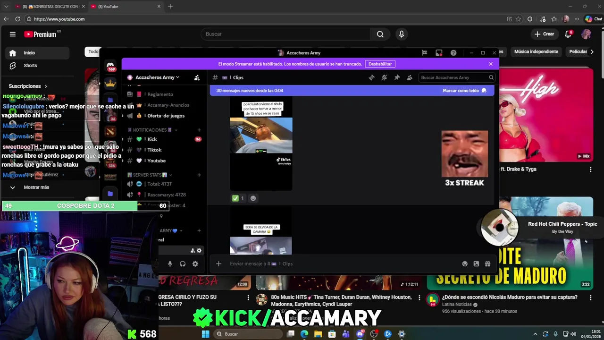604x340 pixels.
Task: Open Discord gift icon in message bar
Action: (487, 263)
